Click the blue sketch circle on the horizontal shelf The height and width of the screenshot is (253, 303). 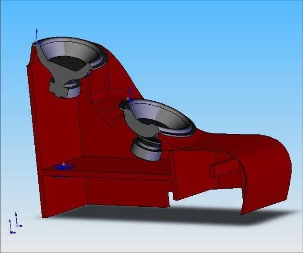[x=63, y=166]
